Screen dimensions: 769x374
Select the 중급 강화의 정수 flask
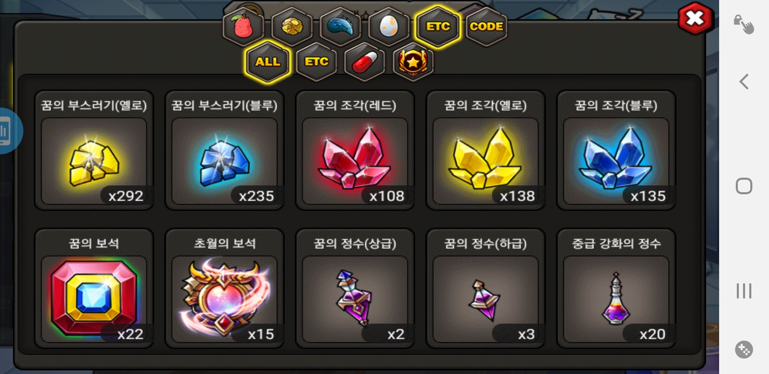click(x=616, y=288)
